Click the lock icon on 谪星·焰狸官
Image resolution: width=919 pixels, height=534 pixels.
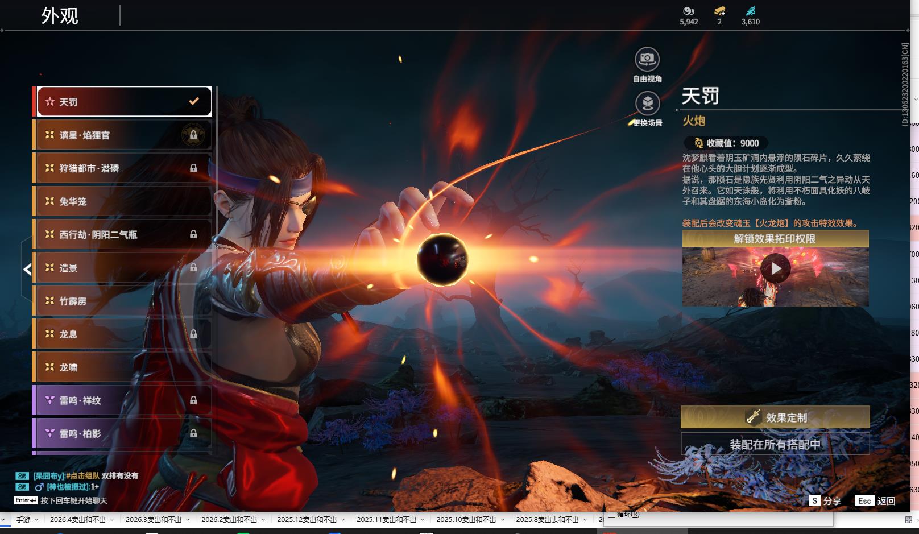pyautogui.click(x=193, y=135)
